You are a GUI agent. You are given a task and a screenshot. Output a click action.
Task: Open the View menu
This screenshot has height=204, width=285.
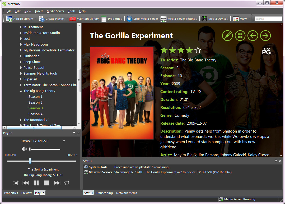[x=28, y=11]
